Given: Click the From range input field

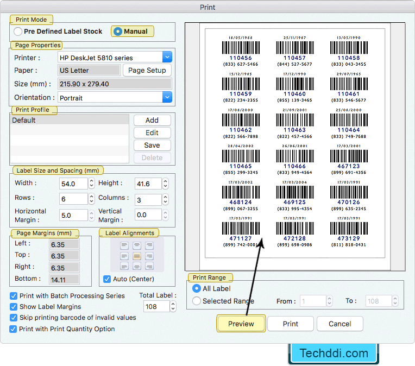Looking at the screenshot, I should pos(313,301).
